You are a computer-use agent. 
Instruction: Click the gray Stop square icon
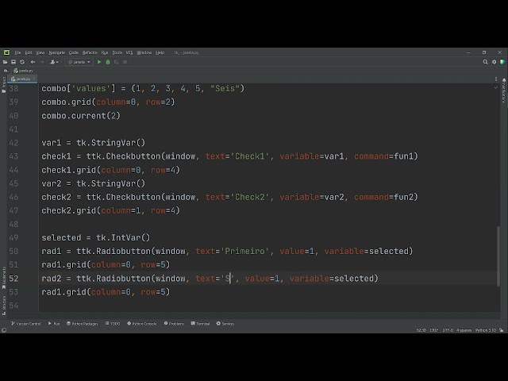click(125, 62)
